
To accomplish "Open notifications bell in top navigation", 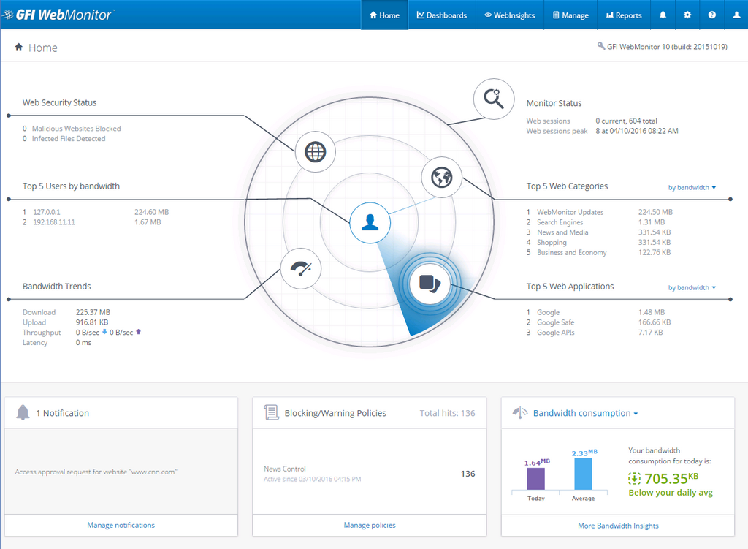I will tap(663, 15).
